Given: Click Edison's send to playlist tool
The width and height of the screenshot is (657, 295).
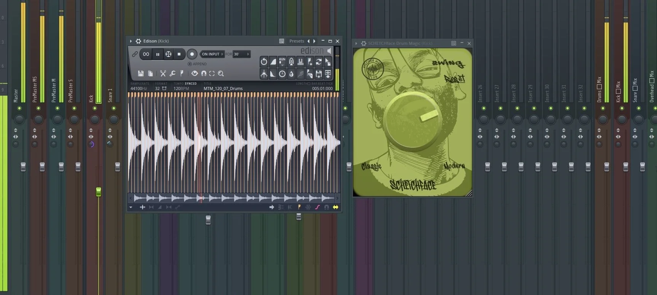Looking at the screenshot, I should [x=328, y=74].
